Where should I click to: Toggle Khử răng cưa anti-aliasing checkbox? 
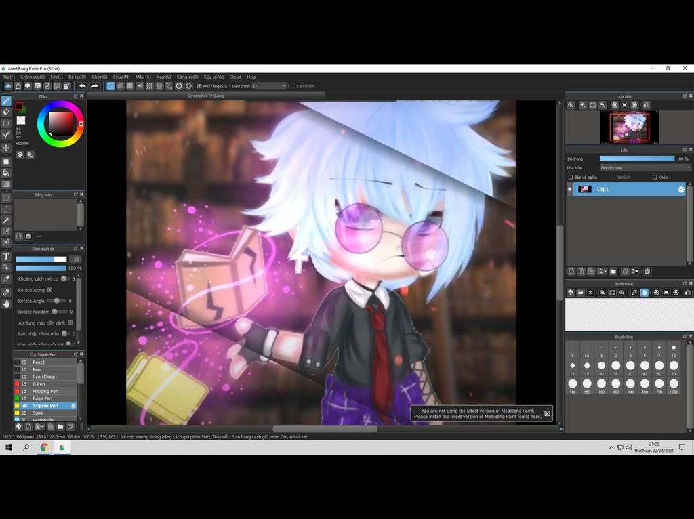point(200,86)
